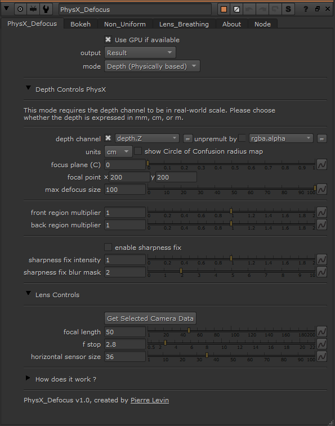Click the undo arrow icon in the header

[249, 10]
